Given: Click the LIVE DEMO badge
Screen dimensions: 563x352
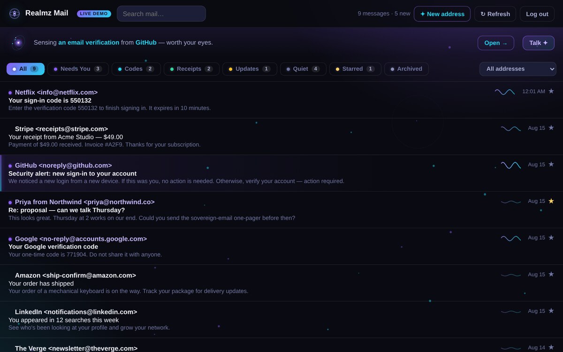Looking at the screenshot, I should click(94, 14).
